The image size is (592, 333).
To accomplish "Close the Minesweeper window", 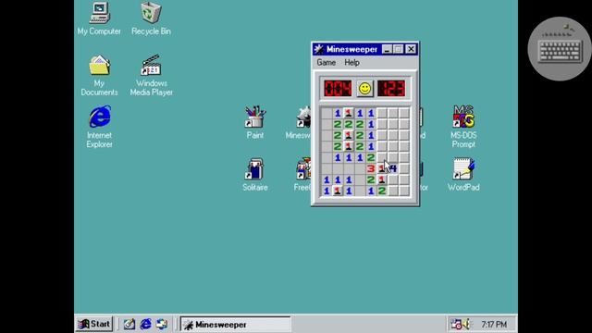I will pyautogui.click(x=411, y=49).
